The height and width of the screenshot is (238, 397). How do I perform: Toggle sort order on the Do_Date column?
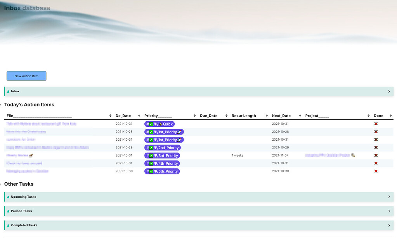[139, 115]
